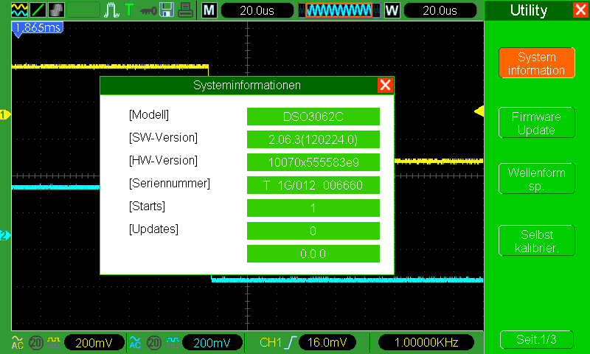The image size is (590, 354).
Task: Click the CH1 trigger source label
Action: 270,342
